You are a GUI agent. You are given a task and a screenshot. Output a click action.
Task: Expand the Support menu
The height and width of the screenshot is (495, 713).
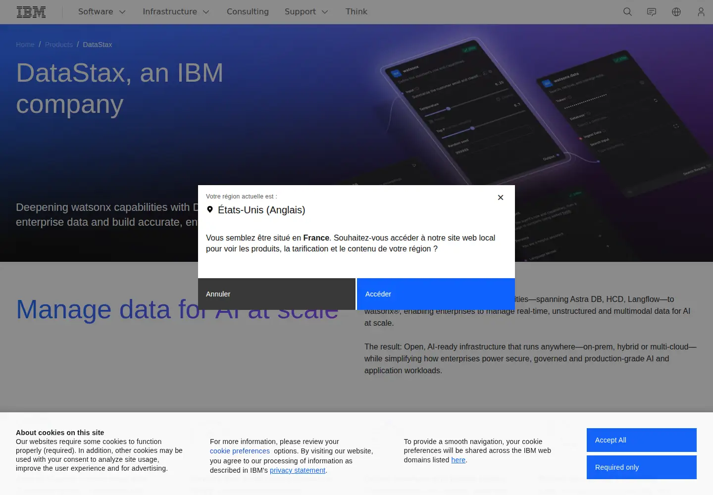pos(306,12)
